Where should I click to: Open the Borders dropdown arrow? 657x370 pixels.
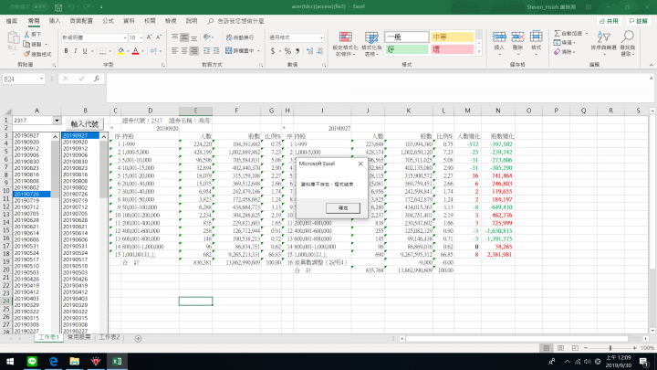point(110,51)
